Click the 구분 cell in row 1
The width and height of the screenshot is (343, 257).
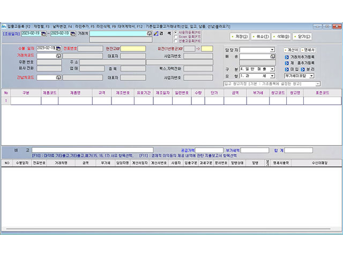[x=26, y=101]
